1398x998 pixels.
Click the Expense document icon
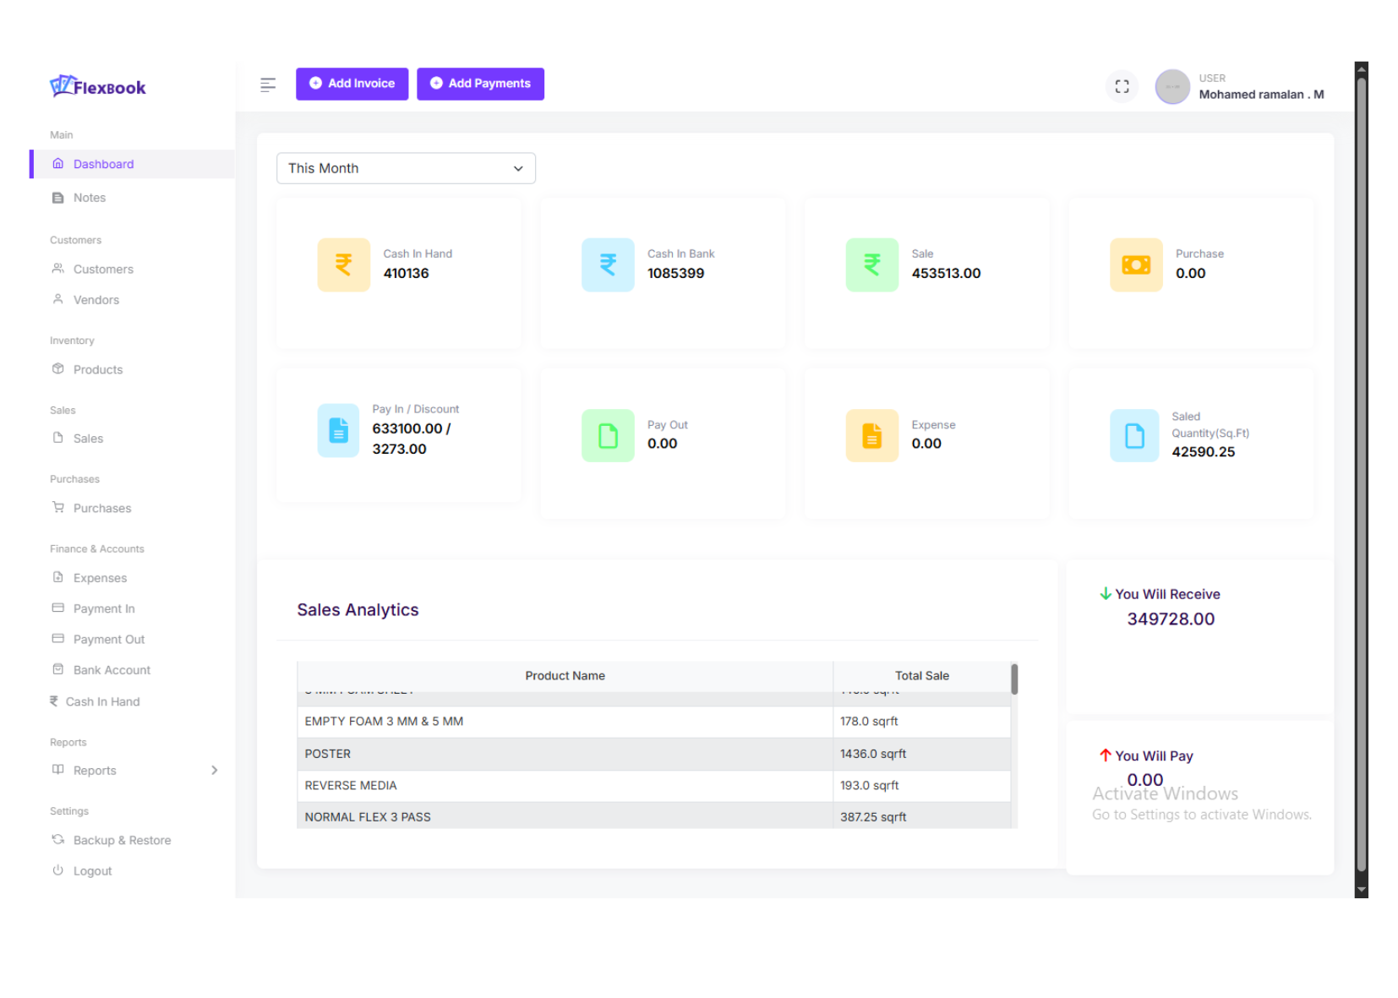[871, 435]
